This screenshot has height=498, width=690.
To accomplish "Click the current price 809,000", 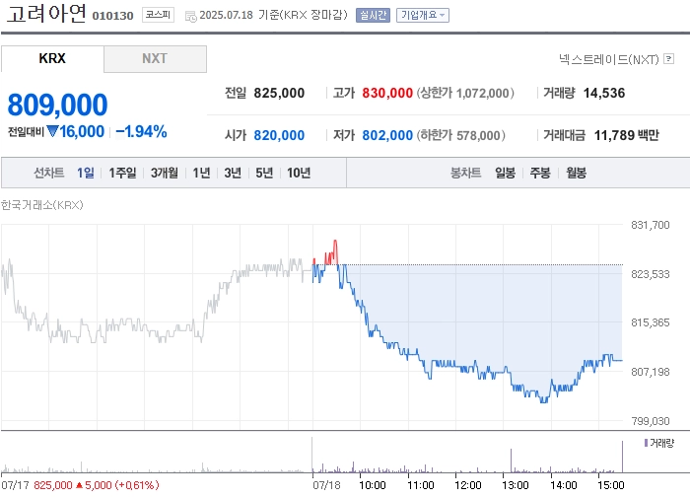I will tap(57, 105).
